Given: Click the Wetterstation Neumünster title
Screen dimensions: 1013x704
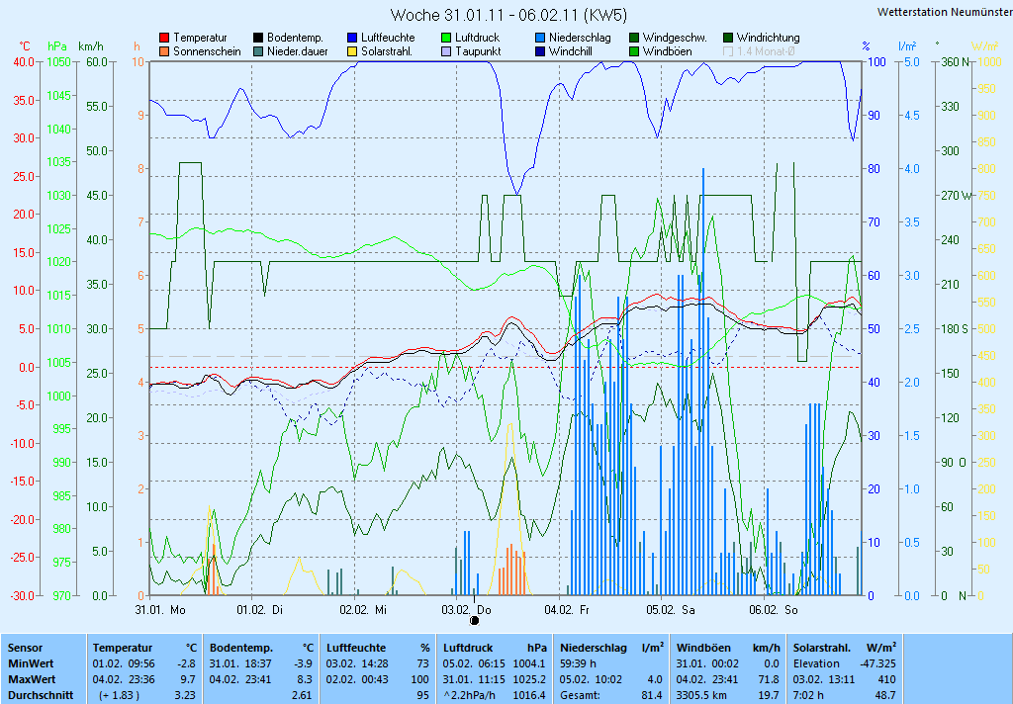Looking at the screenshot, I should (x=944, y=12).
